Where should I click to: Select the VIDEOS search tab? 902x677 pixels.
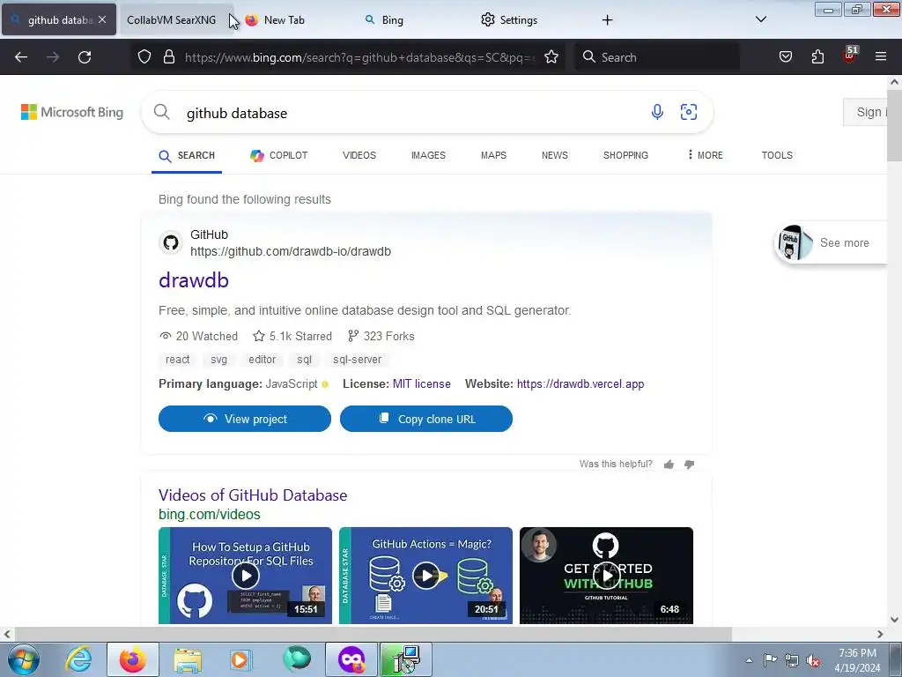tap(359, 155)
